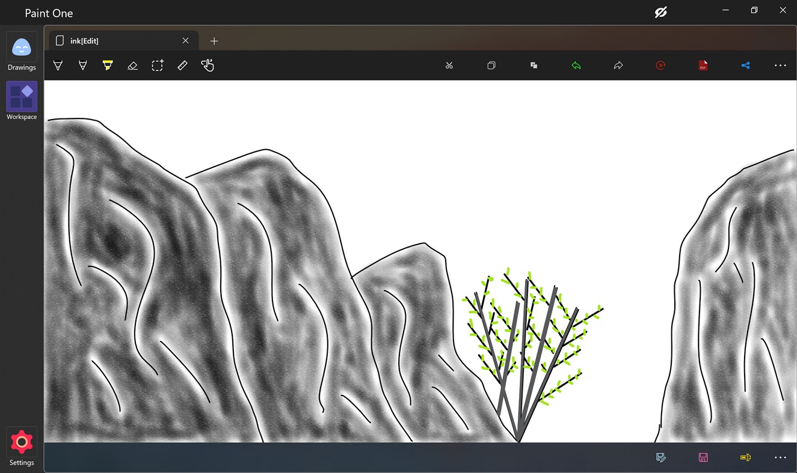
Task: Save the drawing with pink save icon
Action: coord(703,457)
